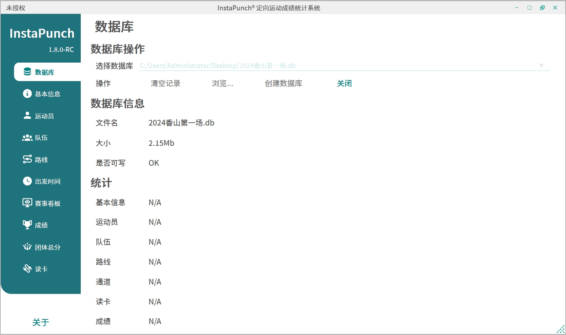The image size is (566, 335).
Task: Switch to the 赛事看板 sidebar label
Action: pyautogui.click(x=48, y=204)
